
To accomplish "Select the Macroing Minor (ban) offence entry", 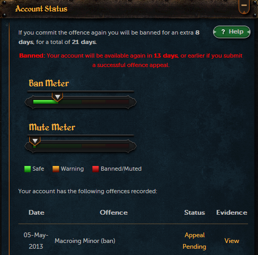I will pyautogui.click(x=85, y=241).
